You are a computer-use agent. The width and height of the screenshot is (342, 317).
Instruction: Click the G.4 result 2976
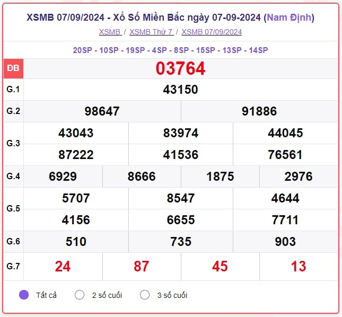[x=299, y=177]
